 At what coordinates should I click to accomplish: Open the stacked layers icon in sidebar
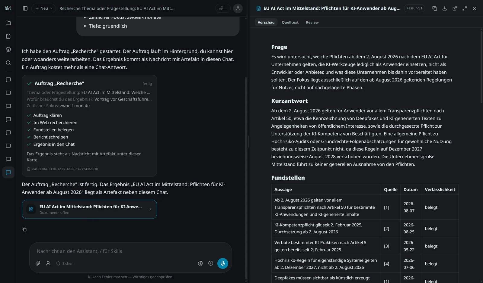[x=8, y=49]
